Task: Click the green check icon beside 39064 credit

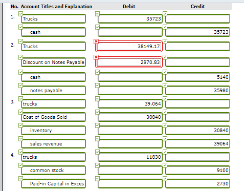Action: pos(165,139)
